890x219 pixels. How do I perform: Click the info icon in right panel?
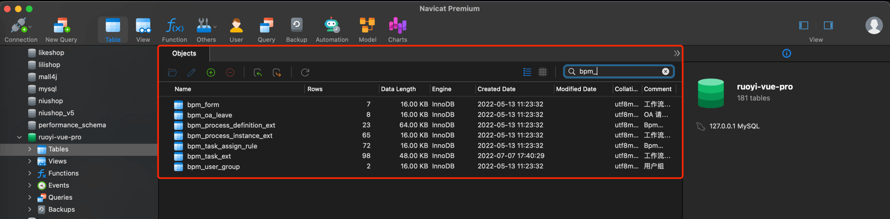click(x=787, y=53)
